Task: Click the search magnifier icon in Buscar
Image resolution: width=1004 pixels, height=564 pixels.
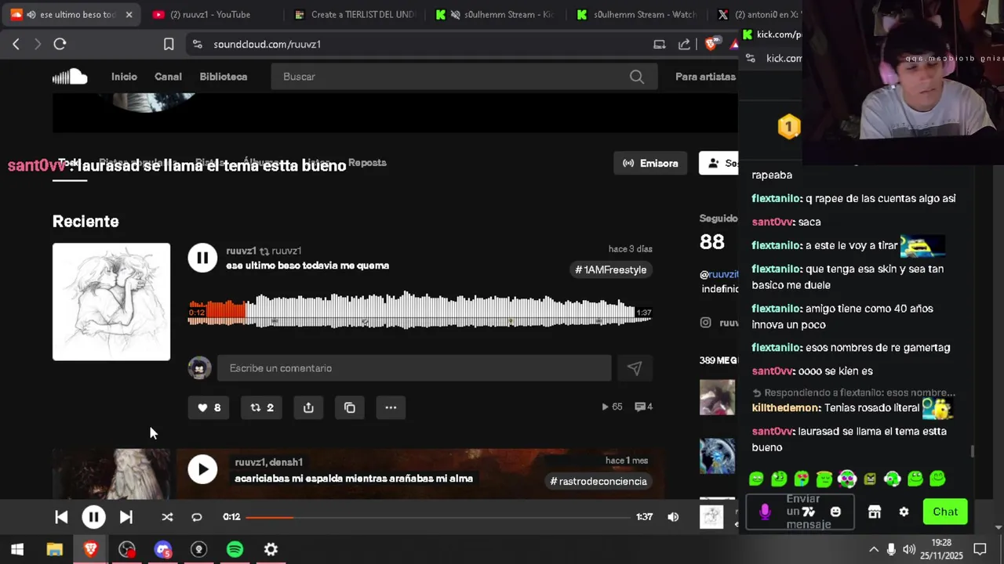Action: pos(637,77)
